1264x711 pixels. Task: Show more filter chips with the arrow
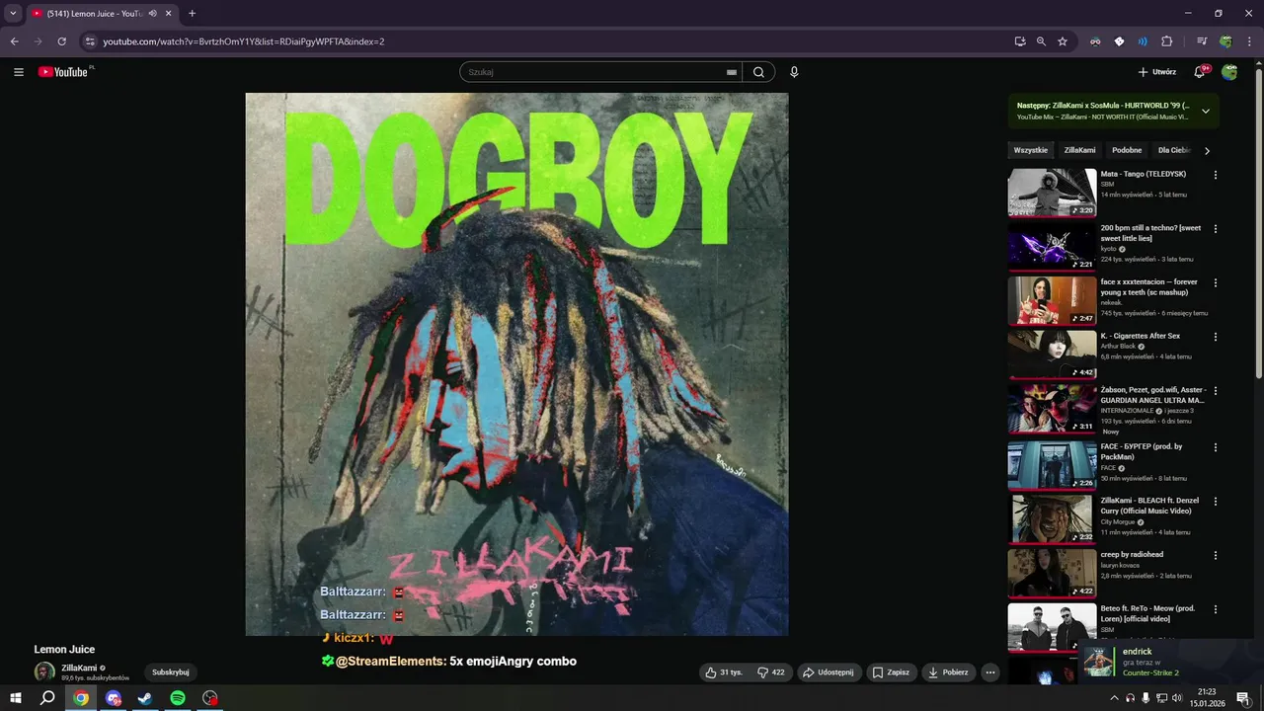coord(1207,150)
